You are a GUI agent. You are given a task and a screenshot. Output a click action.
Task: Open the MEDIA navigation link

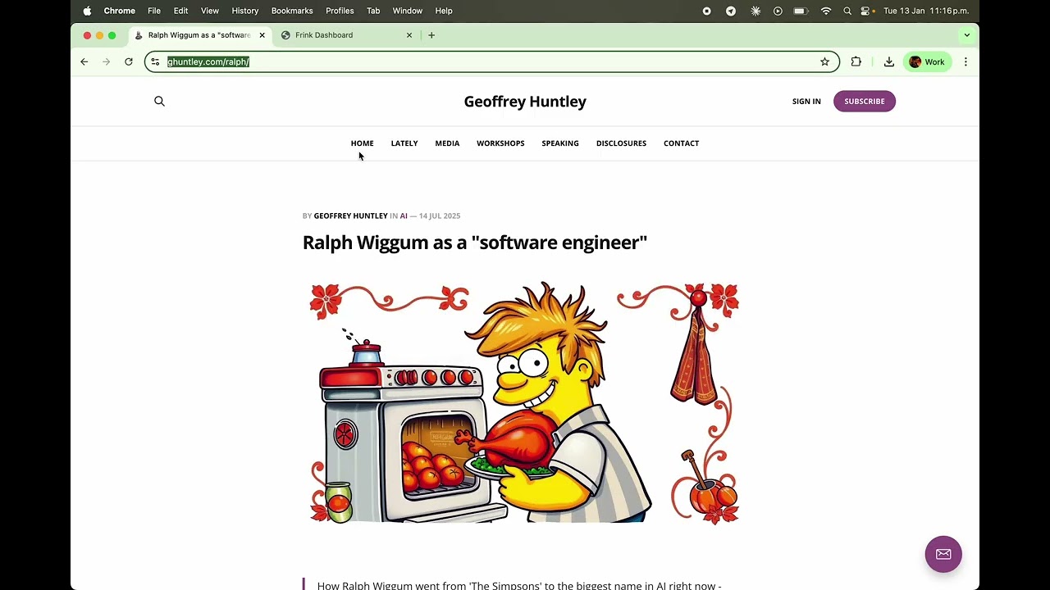coord(447,143)
